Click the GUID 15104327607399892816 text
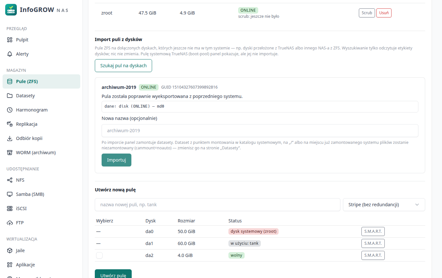Viewport: 442px width, 278px height. 189,87
